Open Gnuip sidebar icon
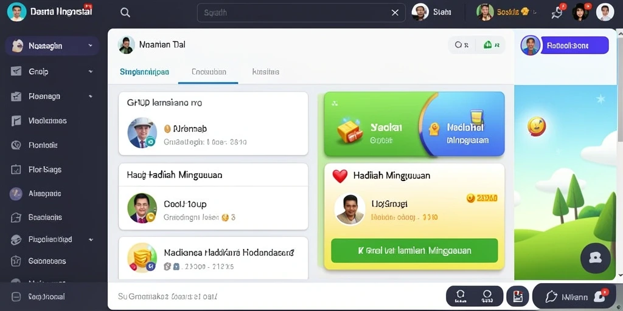Screen dimensions: 623x311 point(16,72)
